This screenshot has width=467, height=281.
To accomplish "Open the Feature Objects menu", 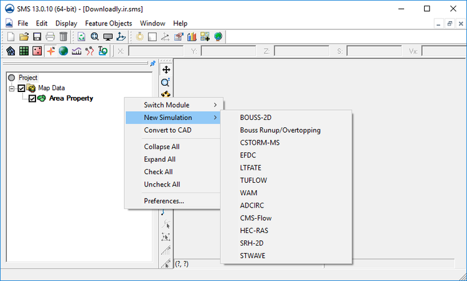I will [108, 23].
